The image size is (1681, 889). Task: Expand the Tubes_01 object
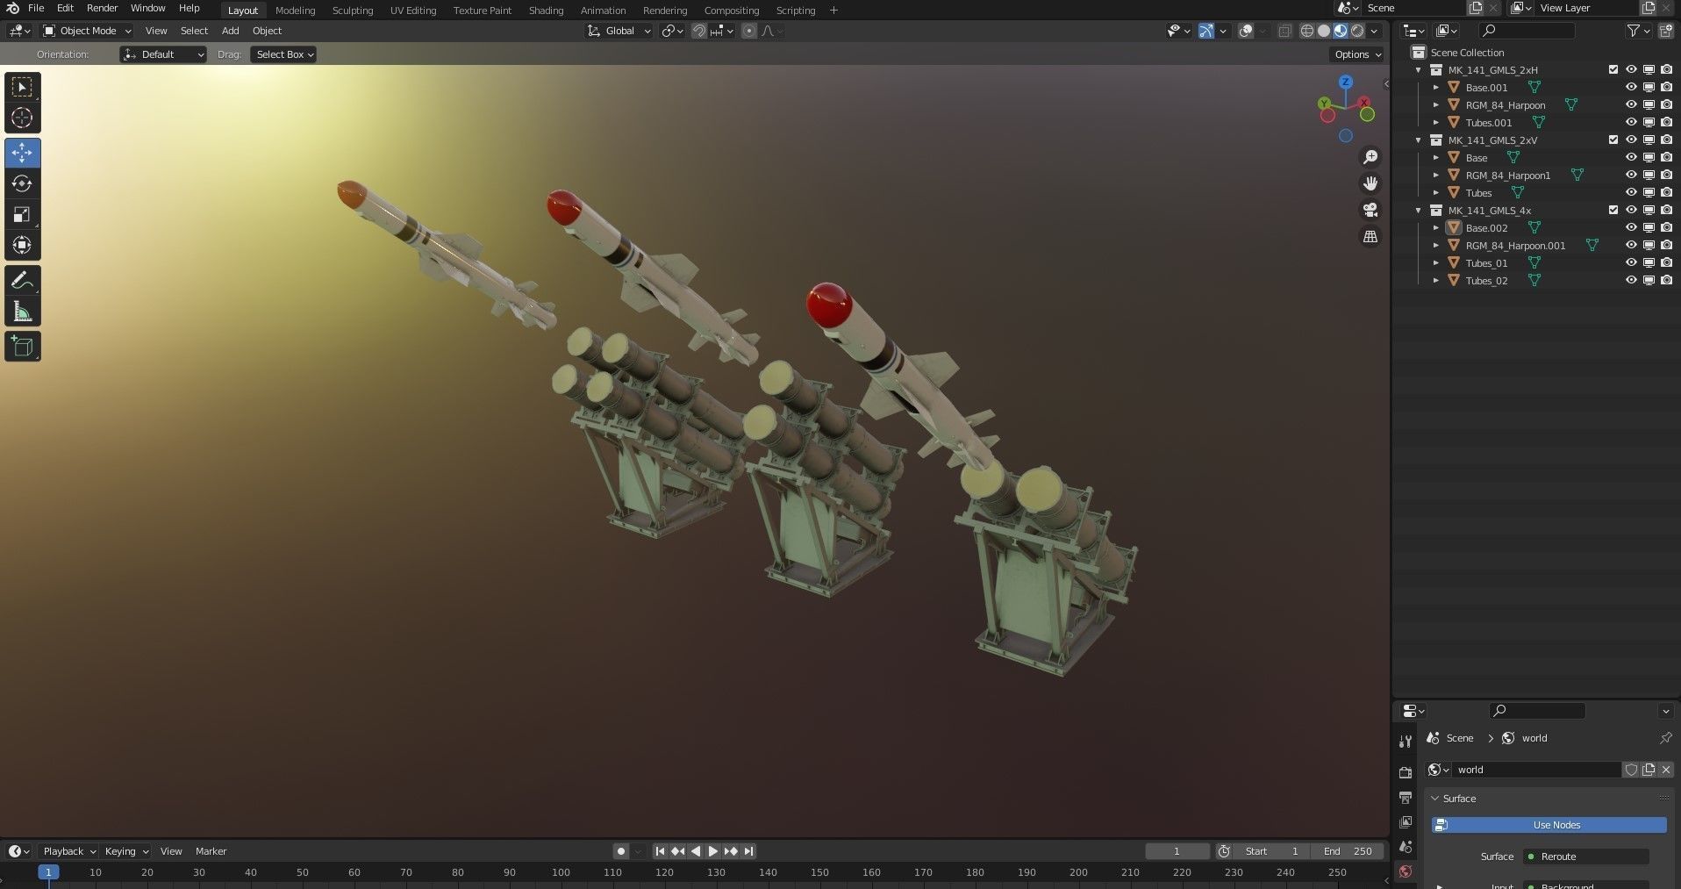(1436, 262)
